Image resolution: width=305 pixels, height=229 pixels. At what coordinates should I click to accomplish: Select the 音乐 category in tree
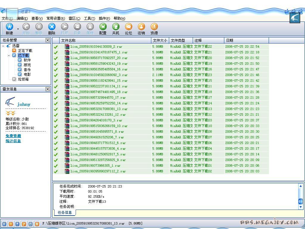27,69
